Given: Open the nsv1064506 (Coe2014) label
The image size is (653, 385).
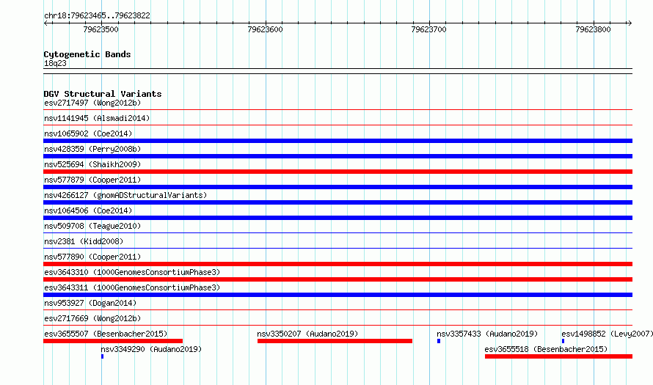Looking at the screenshot, I should coord(88,210).
